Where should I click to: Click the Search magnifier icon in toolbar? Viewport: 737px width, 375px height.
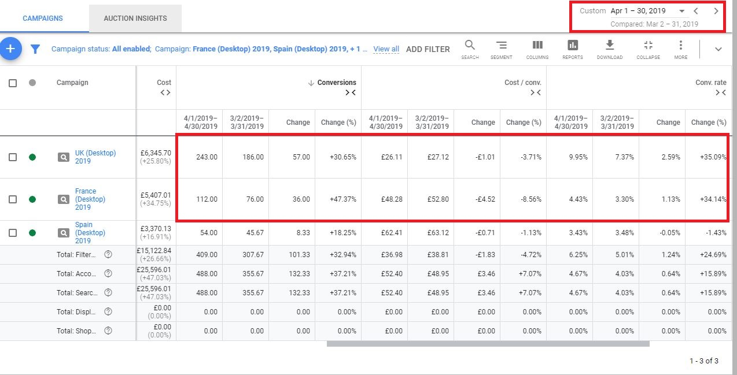[x=470, y=46]
